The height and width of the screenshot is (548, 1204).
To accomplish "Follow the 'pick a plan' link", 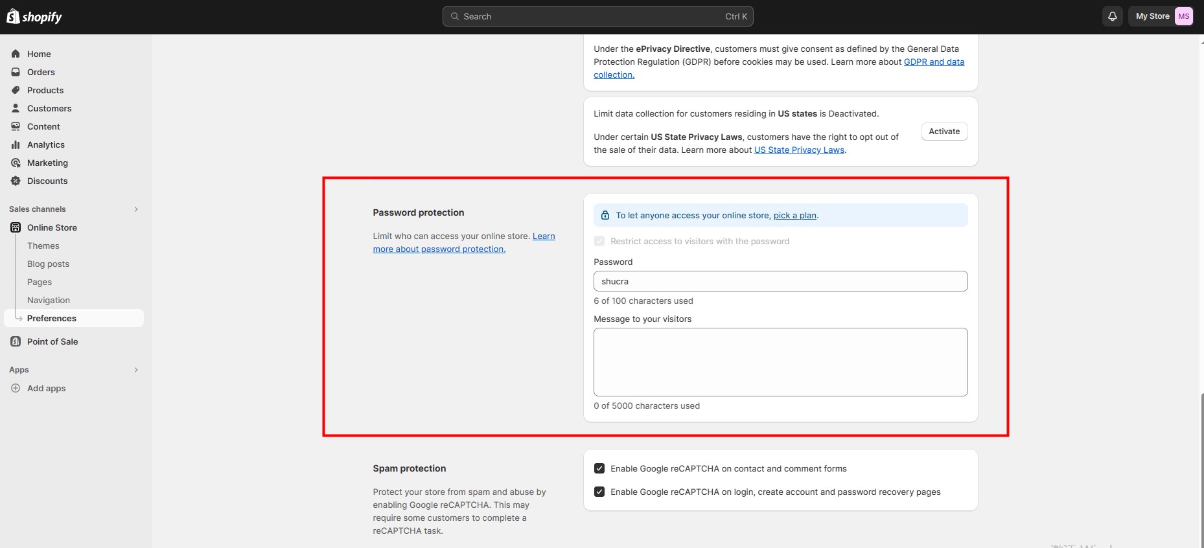I will pos(794,216).
